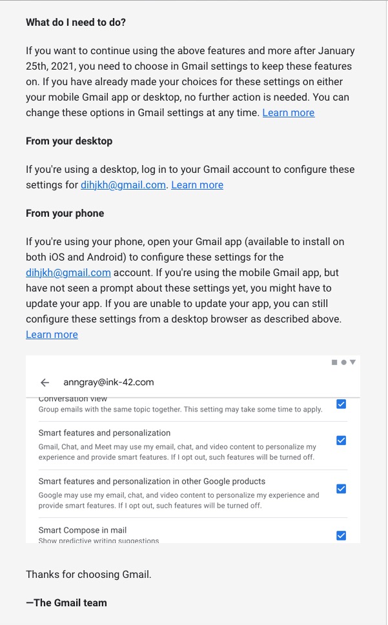Viewport: 388px width, 625px height.
Task: Click 'Smart features and personalization' setting title
Action: tap(105, 433)
